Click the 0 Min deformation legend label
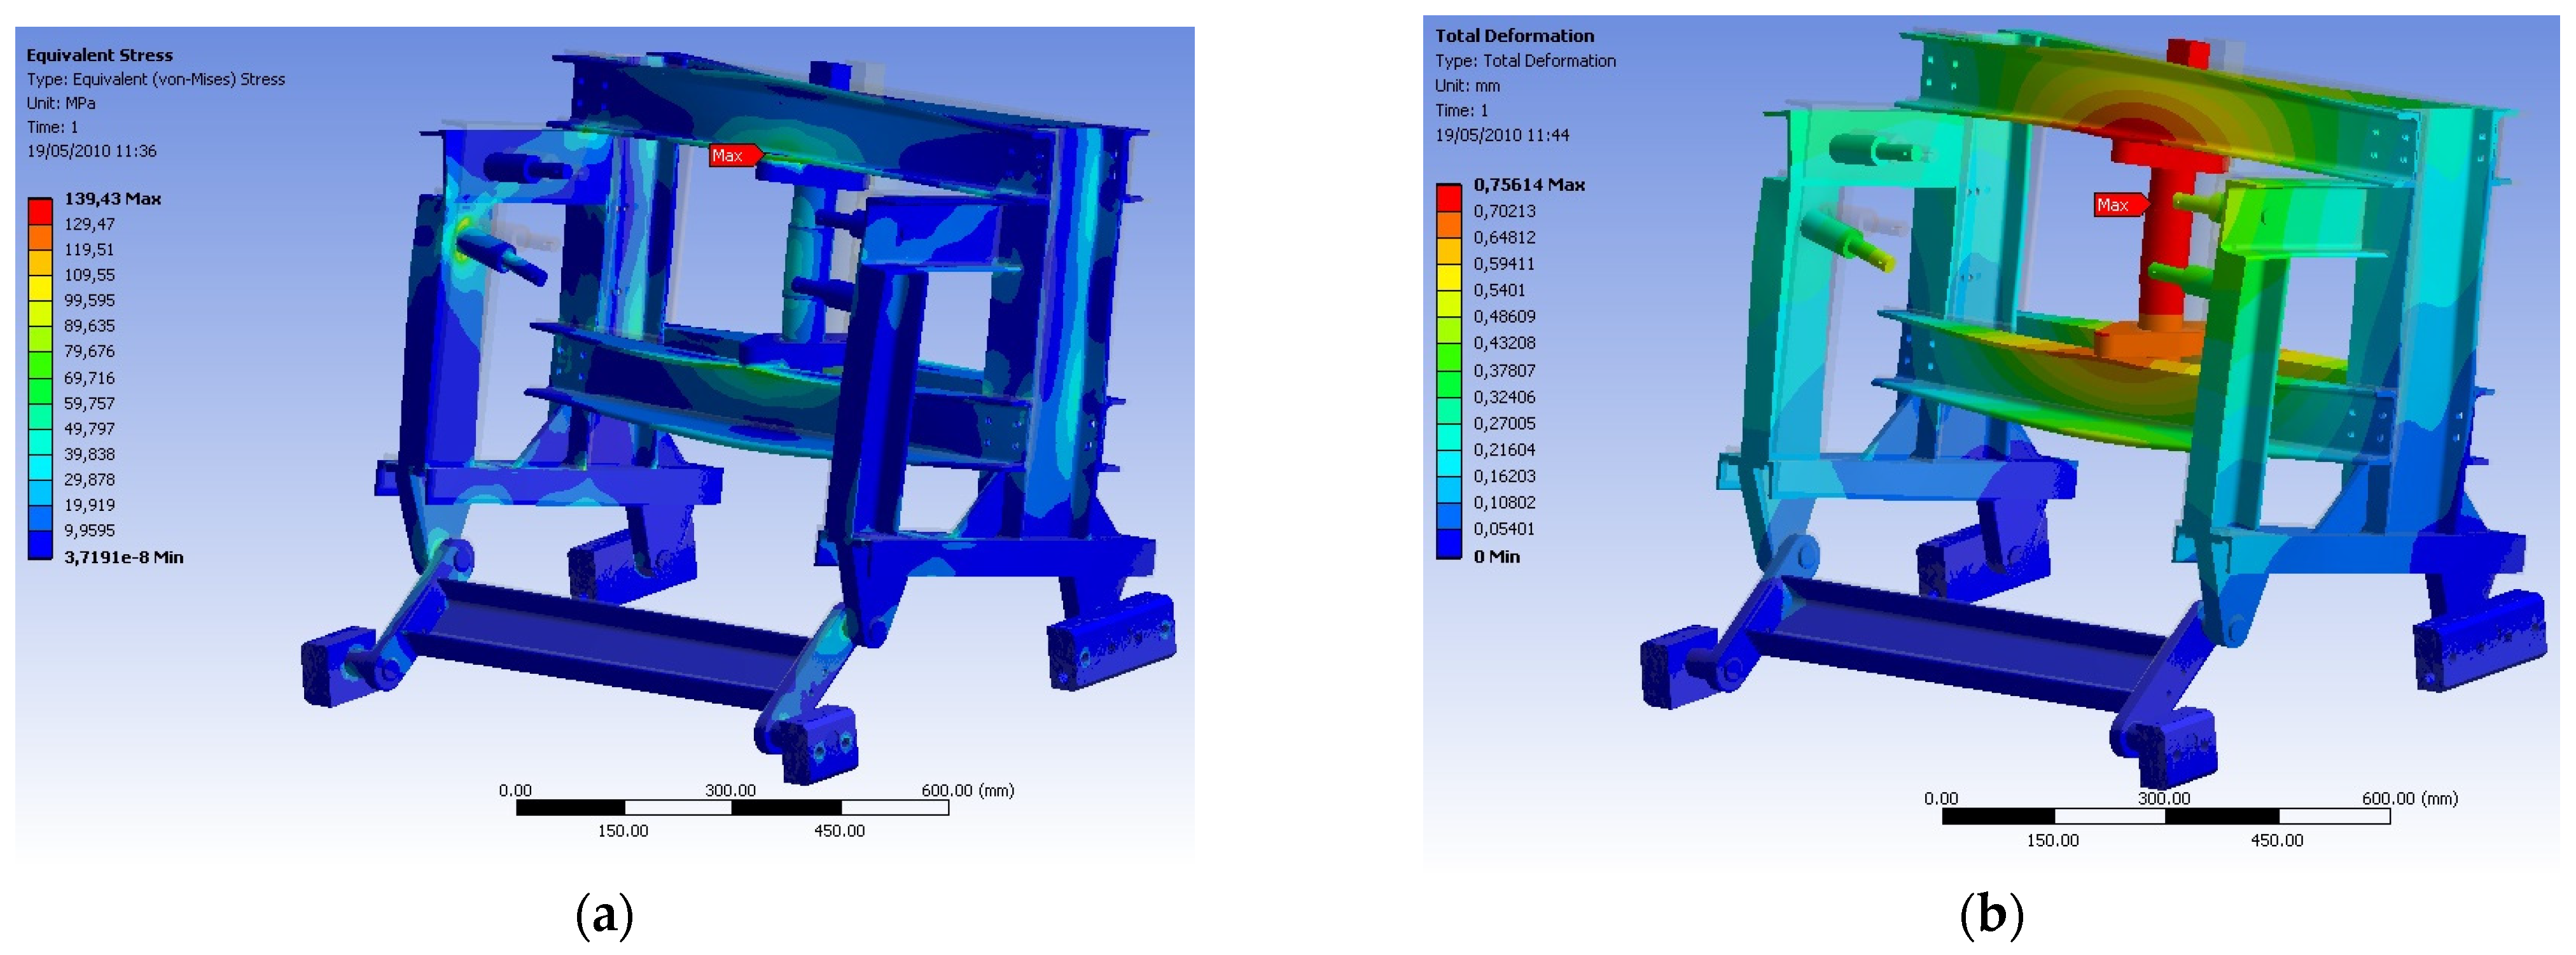 click(x=1496, y=557)
